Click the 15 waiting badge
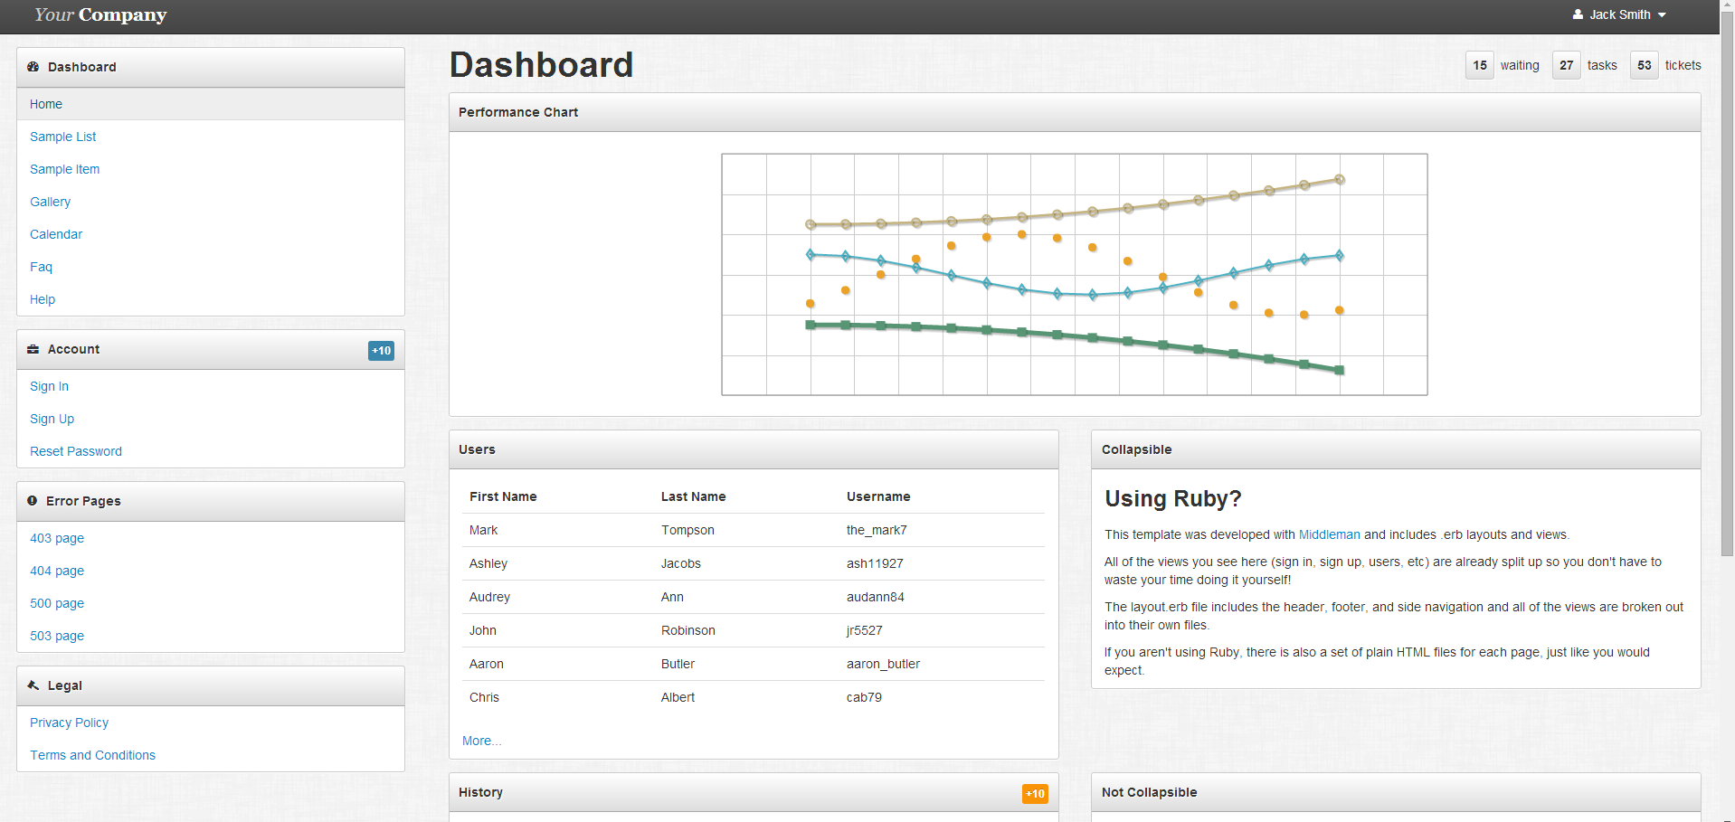The height and width of the screenshot is (822, 1735). [x=1480, y=65]
